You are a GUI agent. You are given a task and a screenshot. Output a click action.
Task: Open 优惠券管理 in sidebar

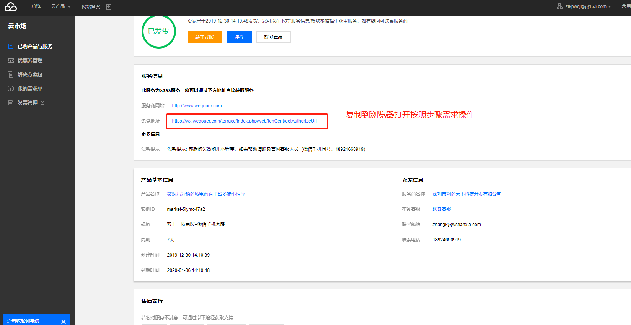[x=30, y=60]
